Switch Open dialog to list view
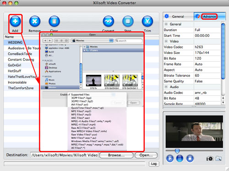 click(x=61, y=41)
